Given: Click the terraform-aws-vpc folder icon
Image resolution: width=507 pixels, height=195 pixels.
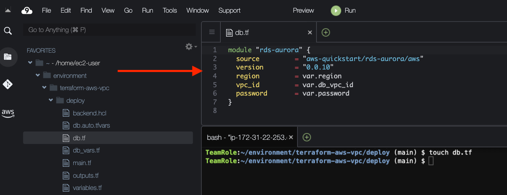Looking at the screenshot, I should click(x=53, y=88).
